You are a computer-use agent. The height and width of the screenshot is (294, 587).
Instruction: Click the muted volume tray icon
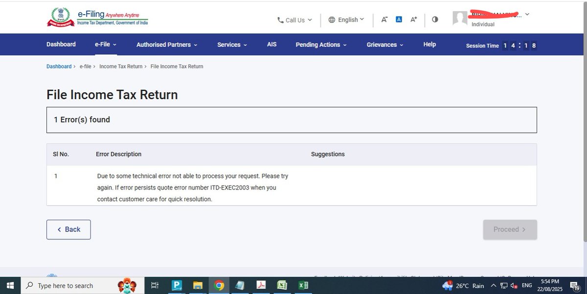[x=514, y=286]
